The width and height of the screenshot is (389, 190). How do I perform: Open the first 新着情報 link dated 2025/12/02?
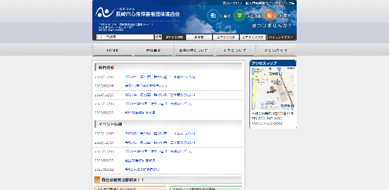pyautogui.click(x=160, y=77)
